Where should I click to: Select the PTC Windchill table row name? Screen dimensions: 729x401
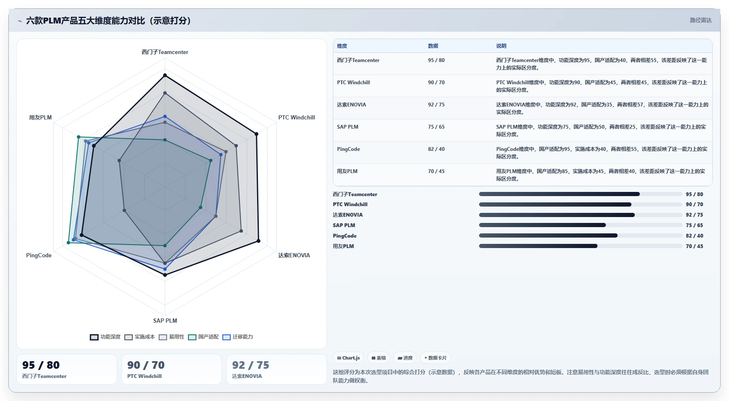click(x=353, y=83)
